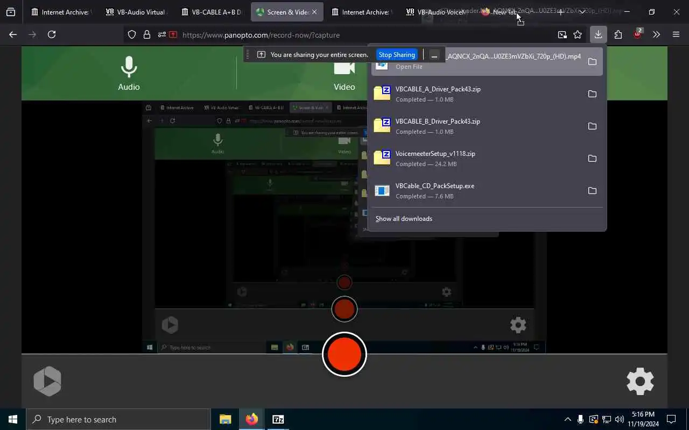Click the Panopto logo
The width and height of the screenshot is (689, 430).
click(x=47, y=381)
